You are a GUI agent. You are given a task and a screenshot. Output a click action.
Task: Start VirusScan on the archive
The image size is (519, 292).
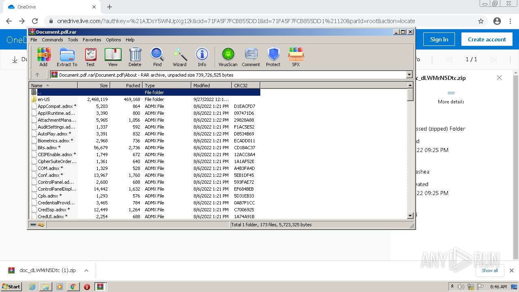point(228,57)
